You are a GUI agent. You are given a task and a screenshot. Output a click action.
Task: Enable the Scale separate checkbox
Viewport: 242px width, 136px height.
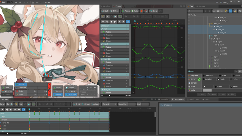pos(220,76)
